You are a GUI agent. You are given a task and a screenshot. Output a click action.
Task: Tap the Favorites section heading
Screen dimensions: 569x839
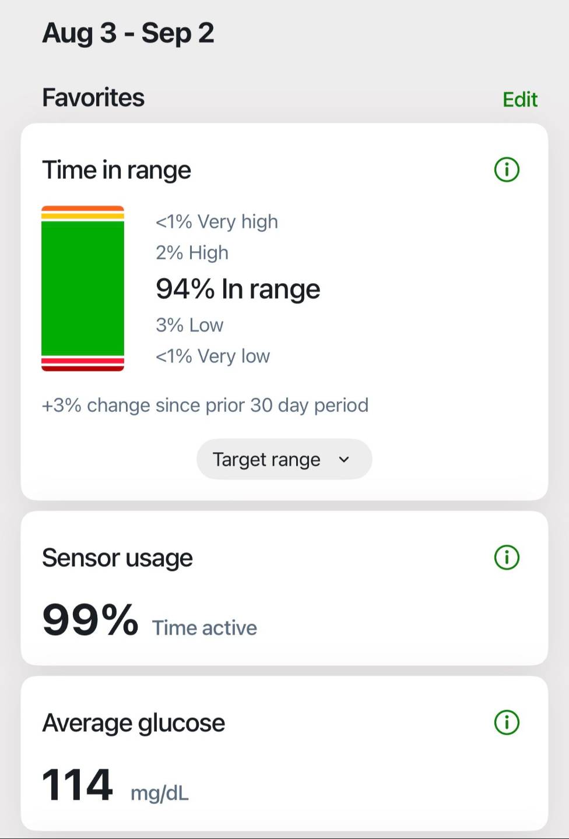click(x=93, y=97)
